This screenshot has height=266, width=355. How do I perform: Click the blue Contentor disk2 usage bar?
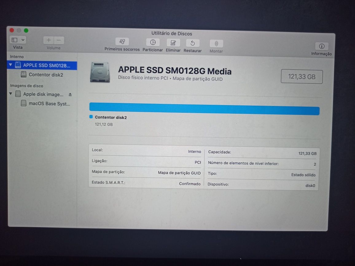[x=205, y=109]
